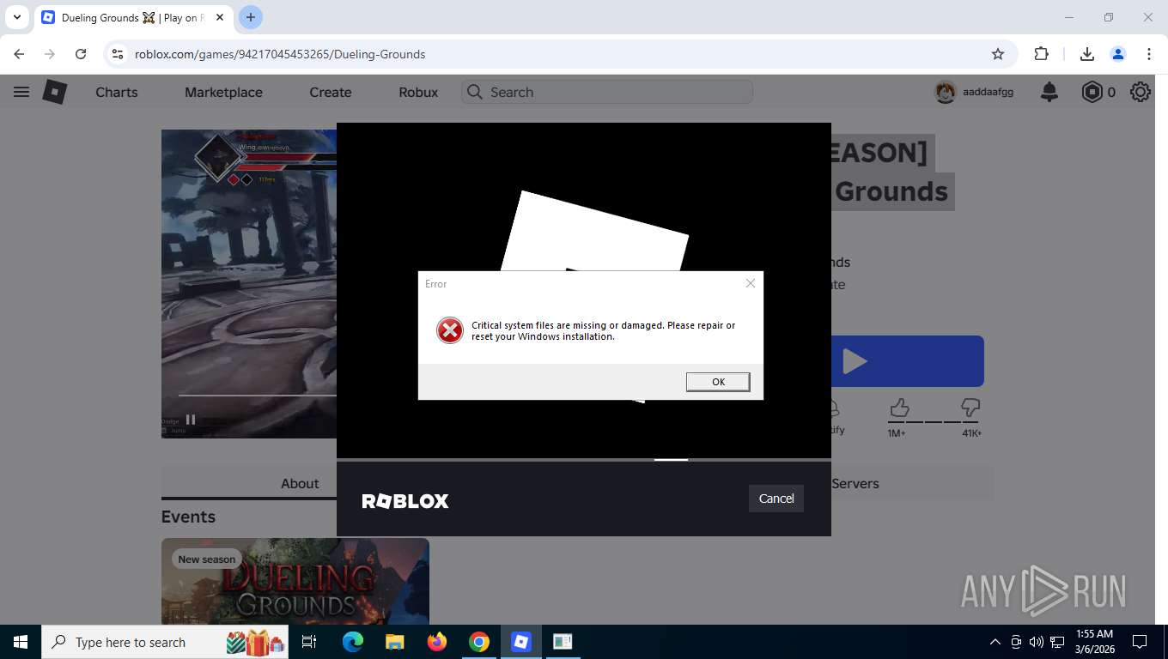The image size is (1168, 659).
Task: Like the game with thumbs up
Action: (899, 408)
